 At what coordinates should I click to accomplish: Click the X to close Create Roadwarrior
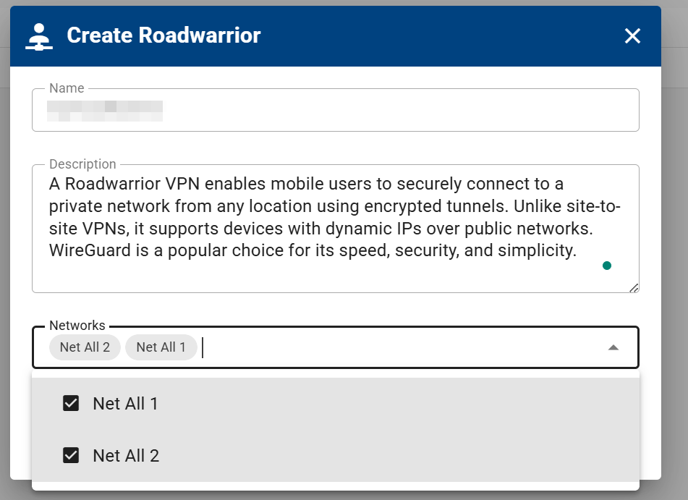pos(632,35)
